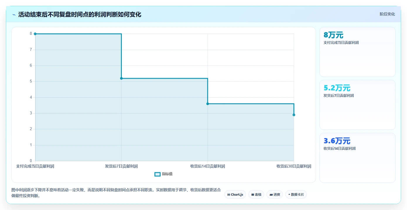407x210 pixels.
Task: Open the 8万元 metric card
Action: coord(357,52)
